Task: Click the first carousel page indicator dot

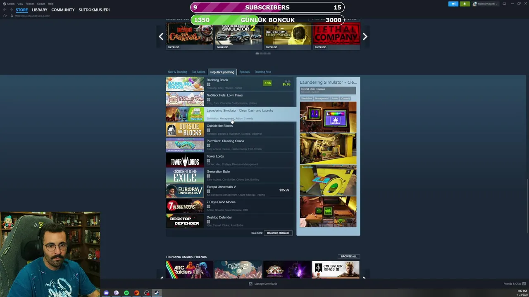Action: (x=257, y=54)
